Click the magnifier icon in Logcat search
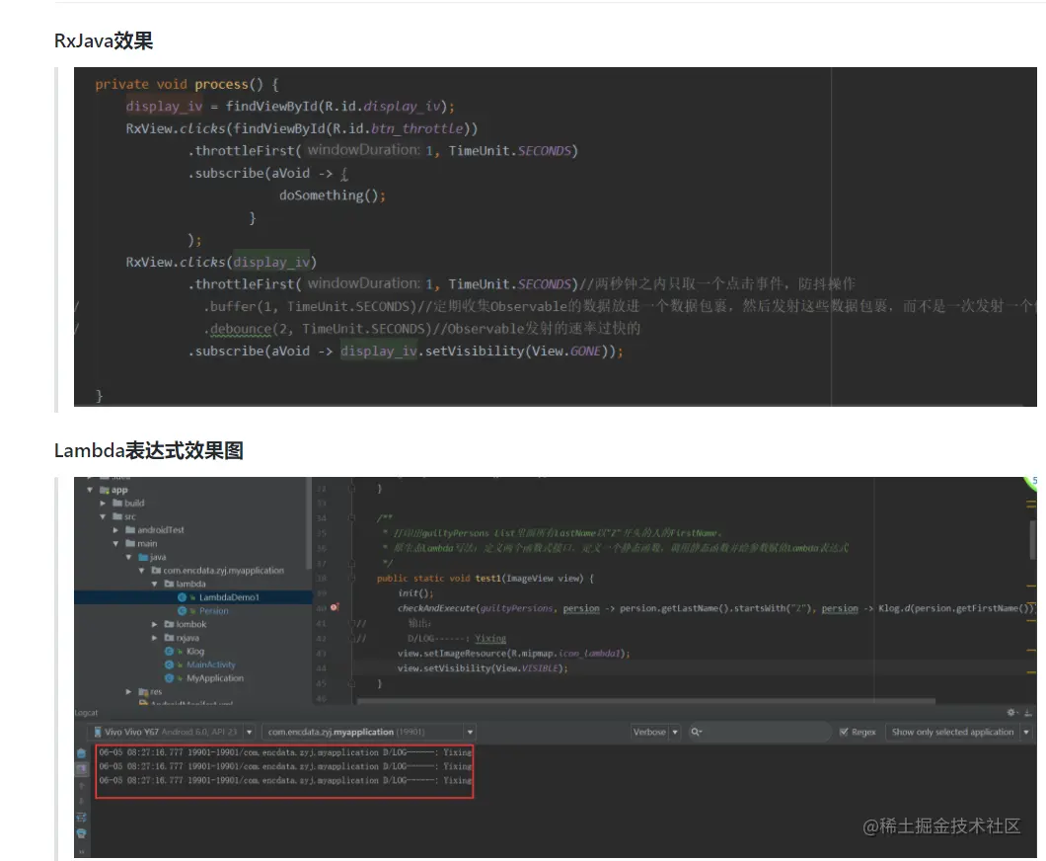Screen dimensions: 1046x861 [x=696, y=732]
